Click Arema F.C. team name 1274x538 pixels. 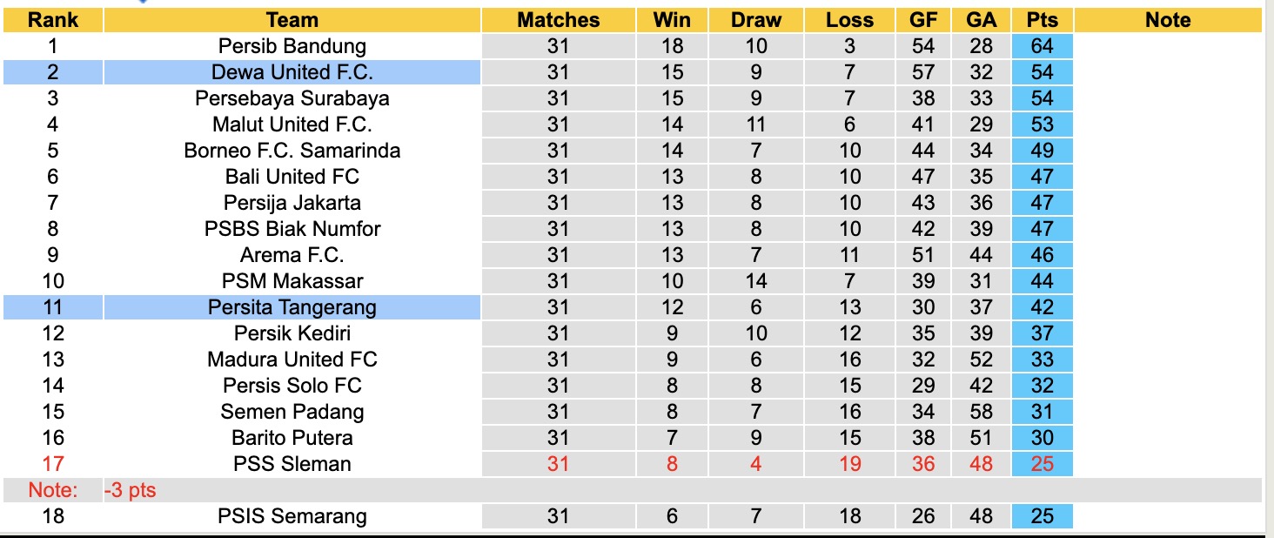[x=292, y=255]
